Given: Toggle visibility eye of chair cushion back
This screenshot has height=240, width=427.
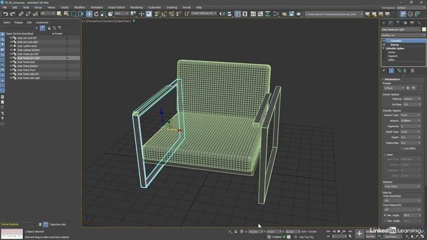Looking at the screenshot, I should 11,46.
